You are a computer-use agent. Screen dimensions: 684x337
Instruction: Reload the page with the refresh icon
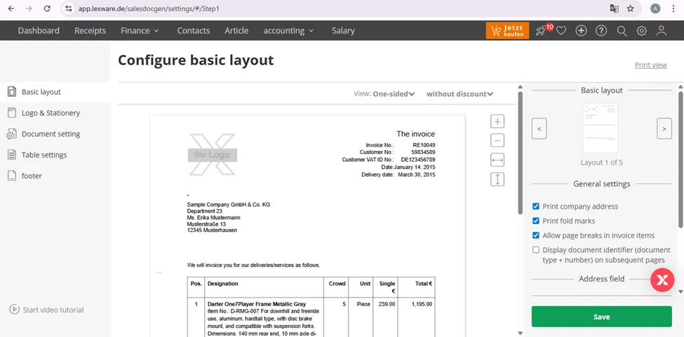(47, 8)
